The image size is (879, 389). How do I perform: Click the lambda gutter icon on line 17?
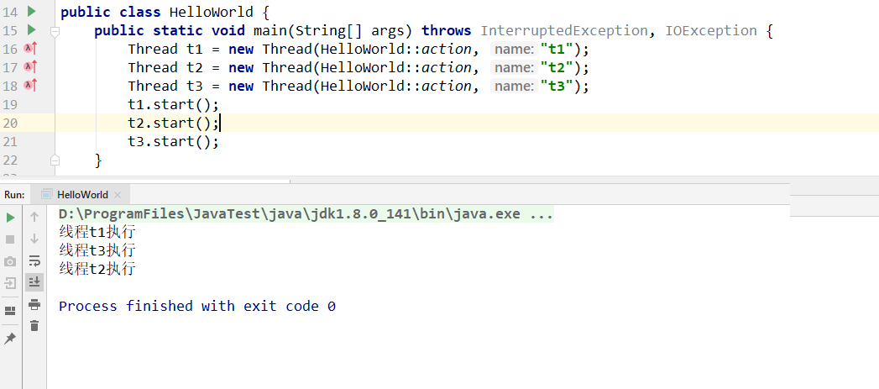[30, 67]
